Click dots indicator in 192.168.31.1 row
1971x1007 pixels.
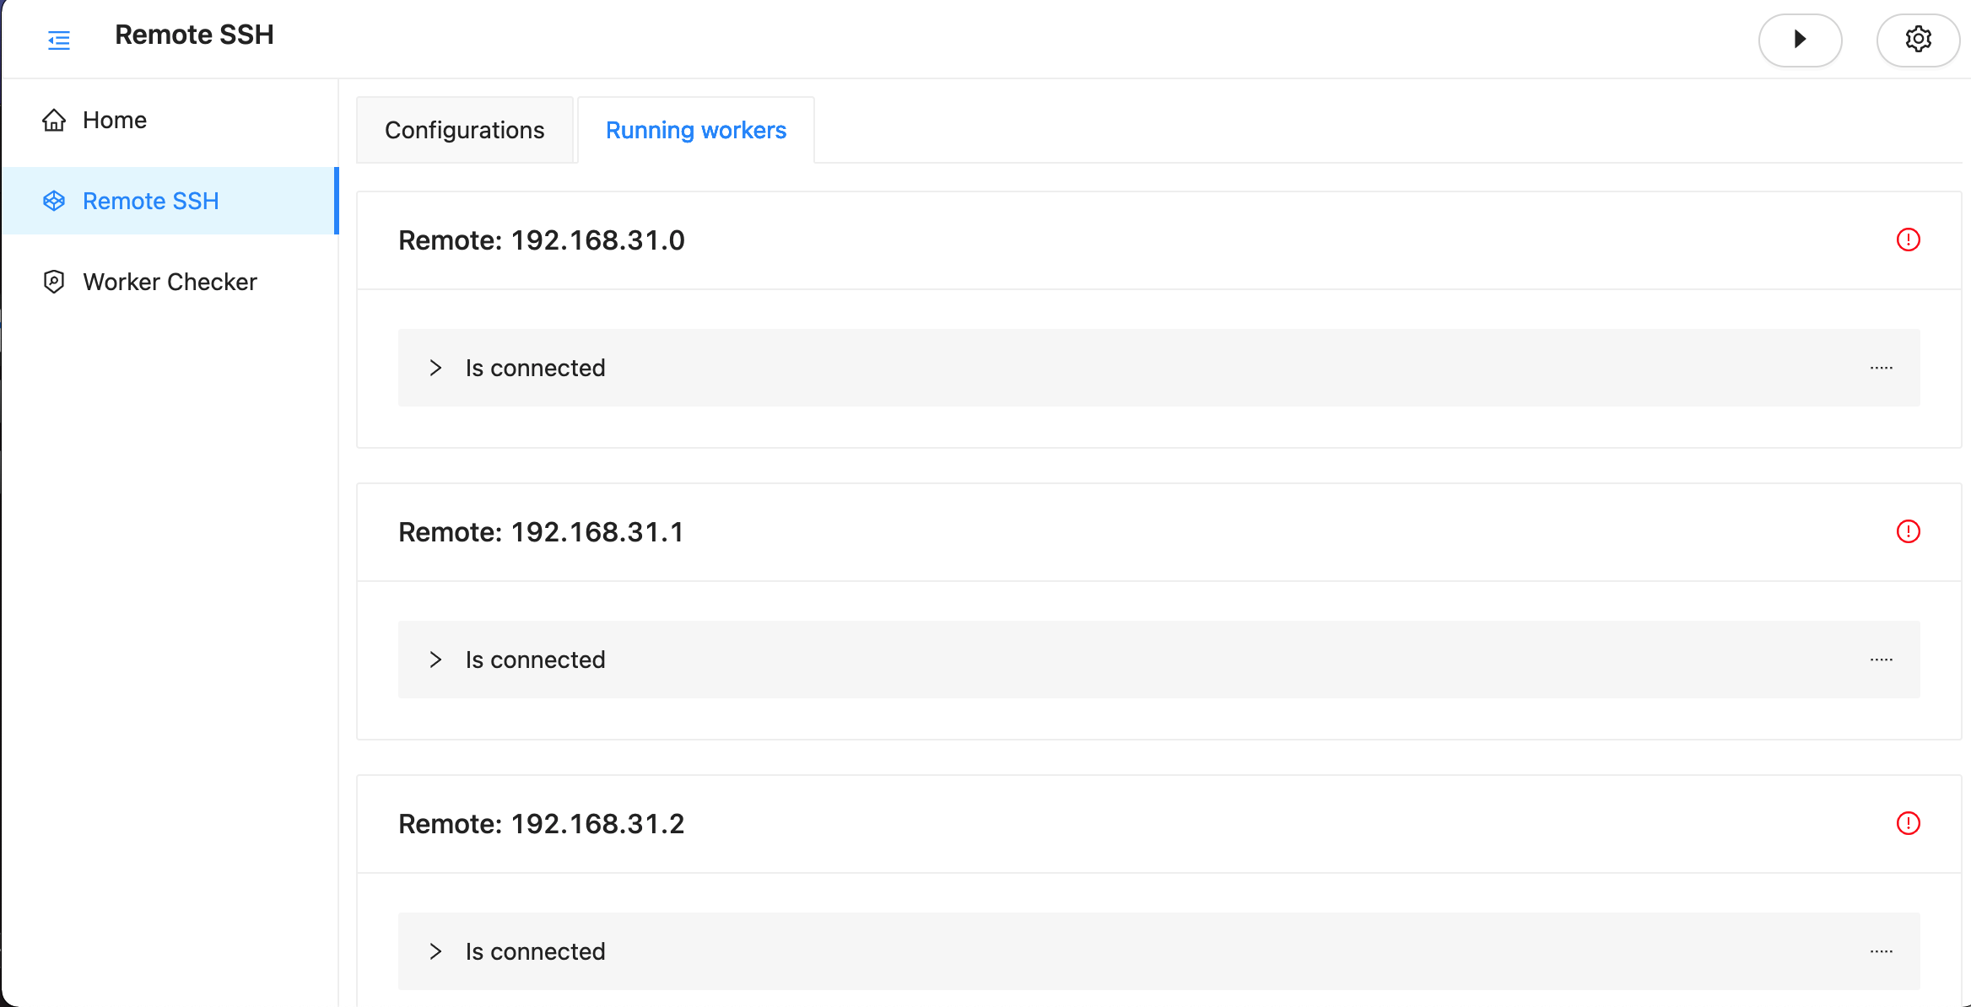pos(1881,660)
